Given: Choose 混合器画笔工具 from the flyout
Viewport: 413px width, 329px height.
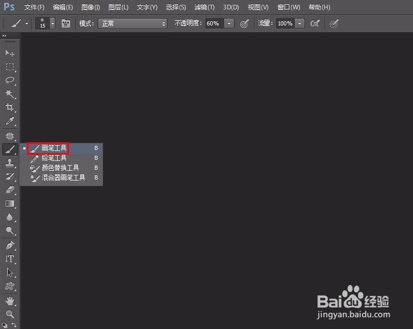Looking at the screenshot, I should tap(61, 177).
